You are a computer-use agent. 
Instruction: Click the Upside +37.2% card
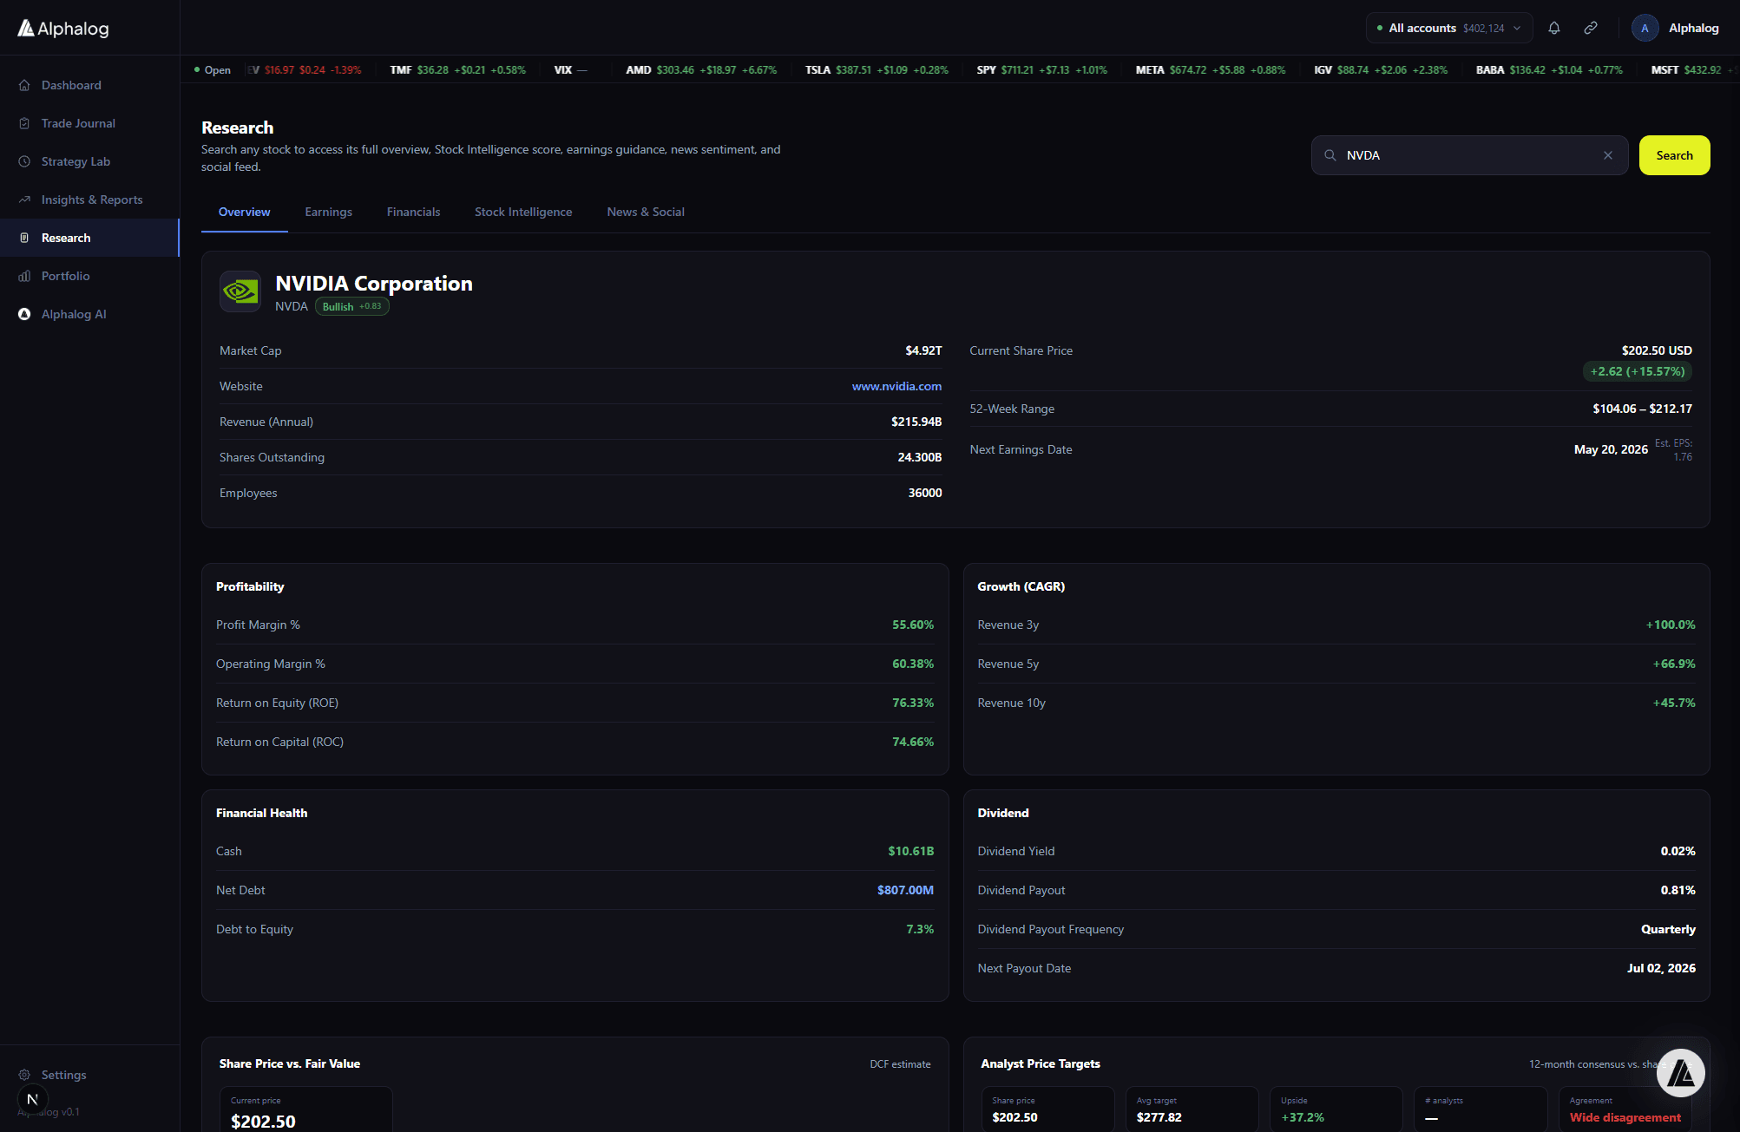pyautogui.click(x=1336, y=1109)
